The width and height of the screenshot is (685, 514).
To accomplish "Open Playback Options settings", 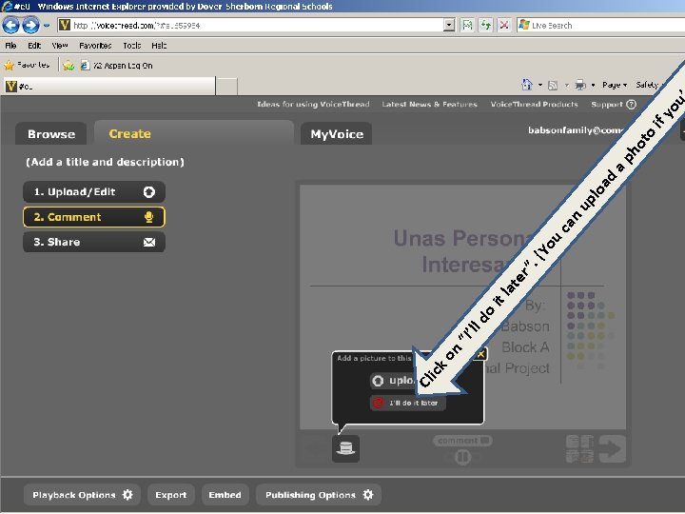I will point(82,495).
